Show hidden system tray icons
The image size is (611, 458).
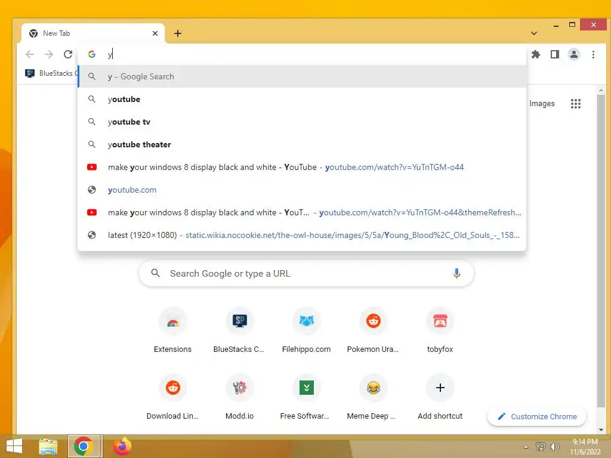click(526, 447)
